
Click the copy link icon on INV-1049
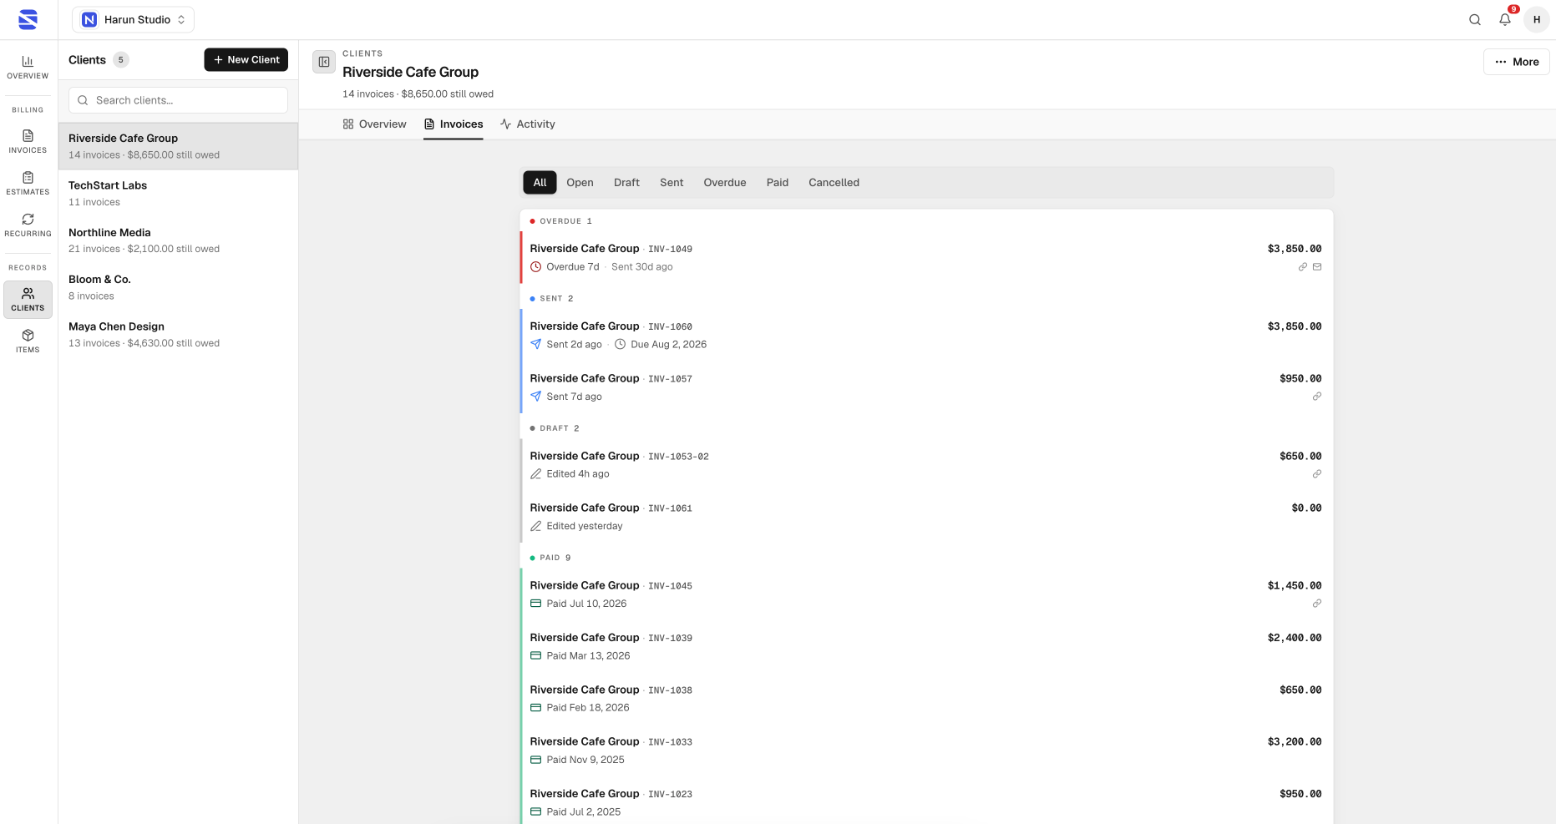1302,267
